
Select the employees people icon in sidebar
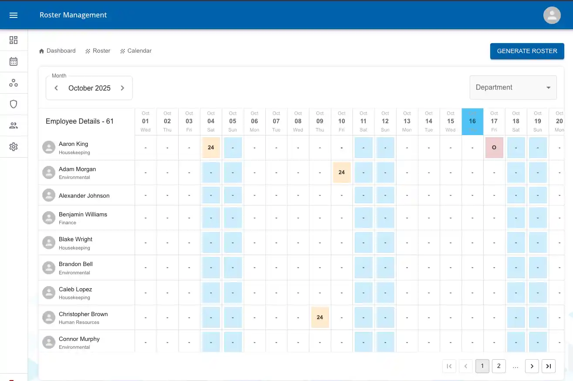pos(14,125)
